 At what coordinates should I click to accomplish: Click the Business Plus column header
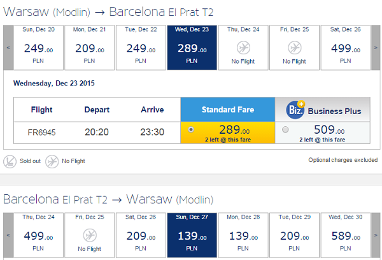[x=323, y=110]
